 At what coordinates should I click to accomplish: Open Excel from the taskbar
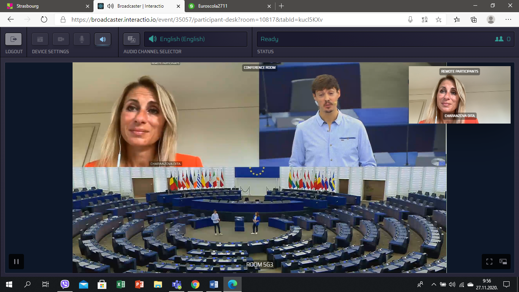pos(121,284)
